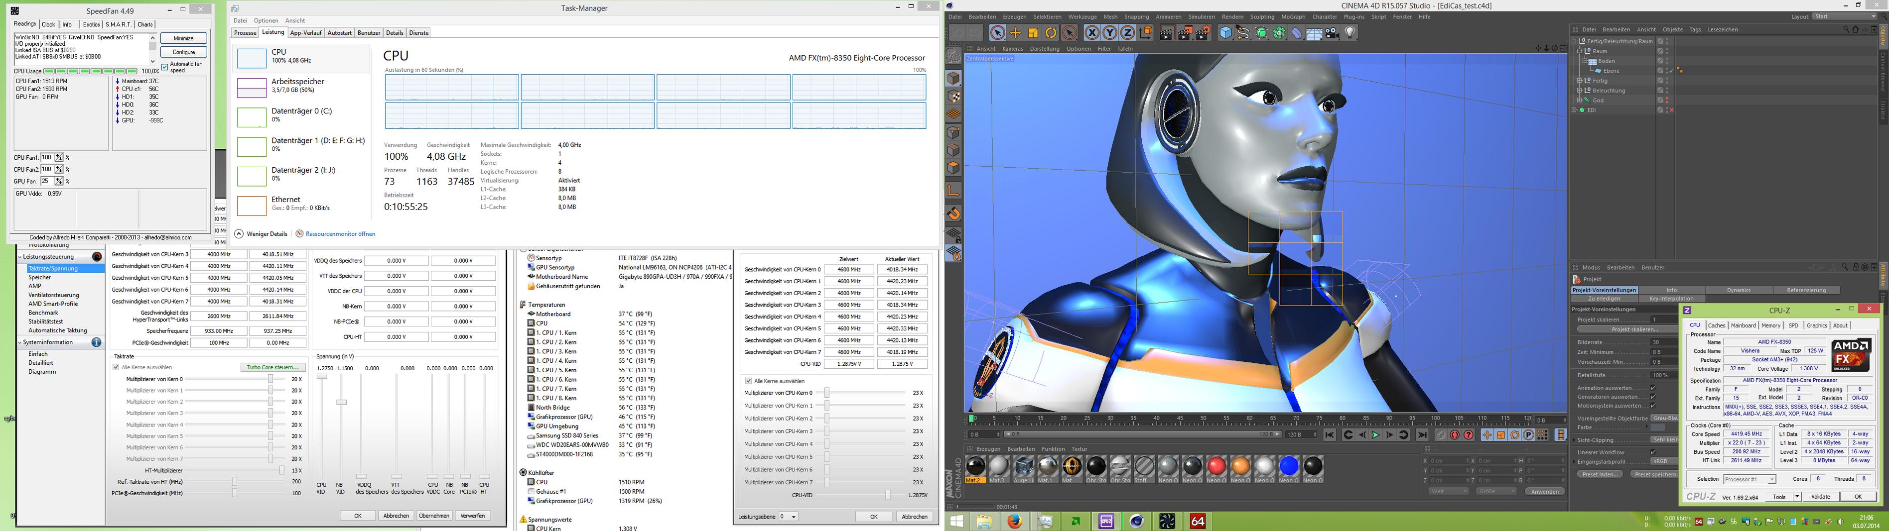Toggle 'Alle Kerne auswählen' checkbox above CPU-Kern multipliers
Screen dimensions: 1889x531
(748, 381)
